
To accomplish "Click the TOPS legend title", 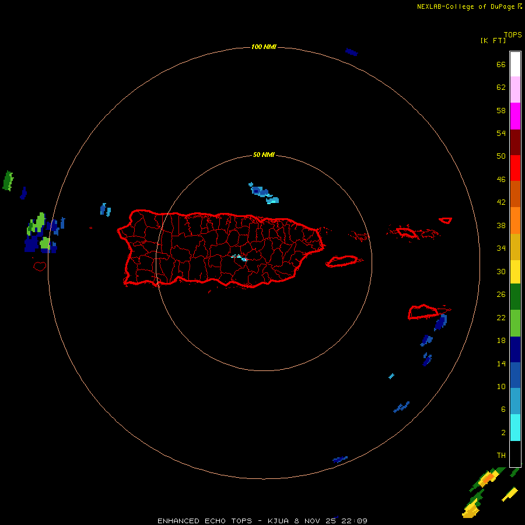I will pos(513,34).
